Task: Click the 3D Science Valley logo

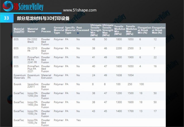Action: [x=28, y=6]
